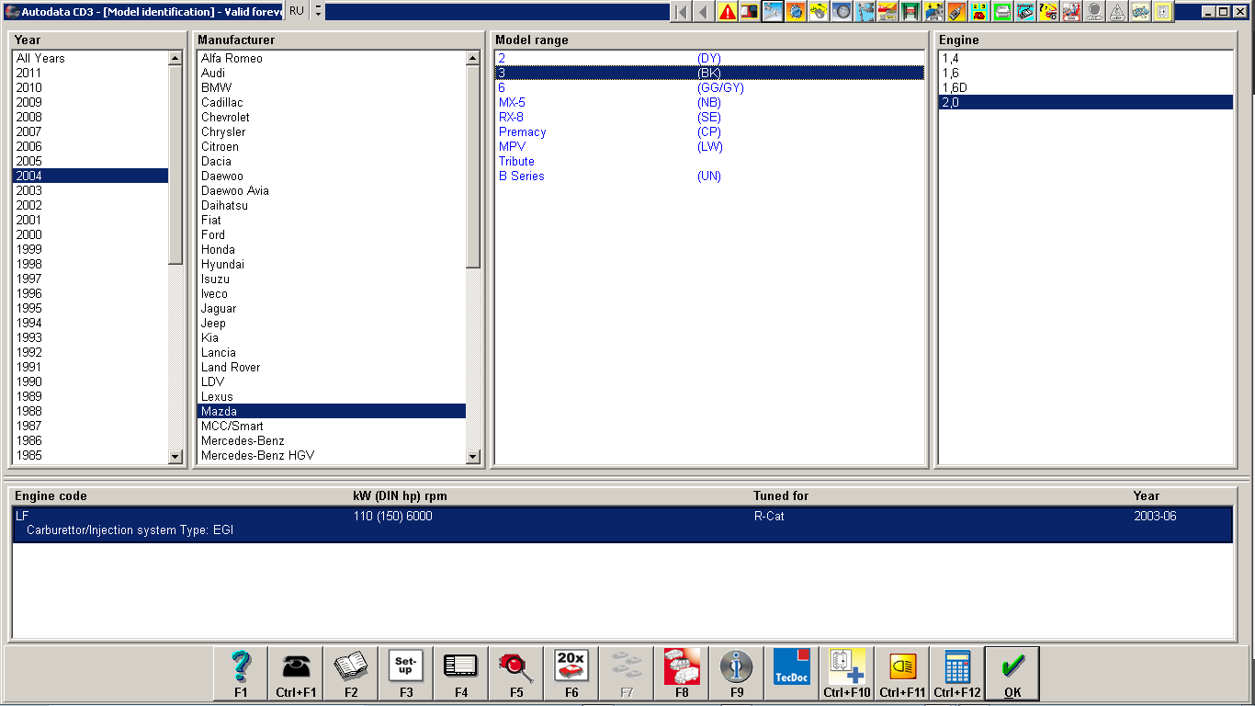Choose the MX-5 model range entry
Viewport: 1255px width, 706px height.
pos(709,102)
